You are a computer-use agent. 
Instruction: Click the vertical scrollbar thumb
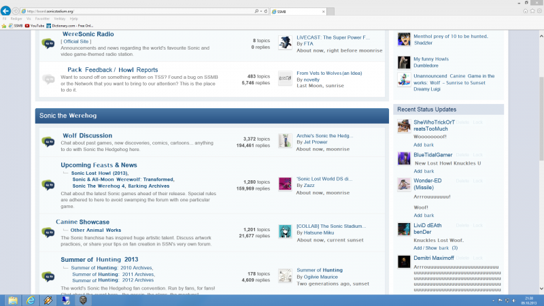pos(541,118)
